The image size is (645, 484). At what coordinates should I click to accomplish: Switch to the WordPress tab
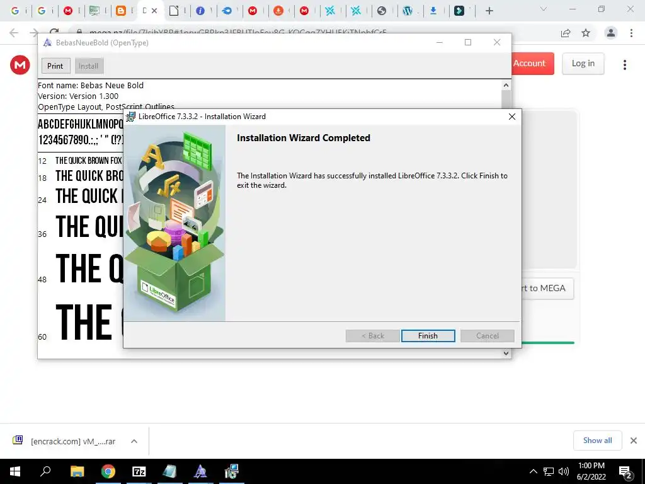coord(408,11)
